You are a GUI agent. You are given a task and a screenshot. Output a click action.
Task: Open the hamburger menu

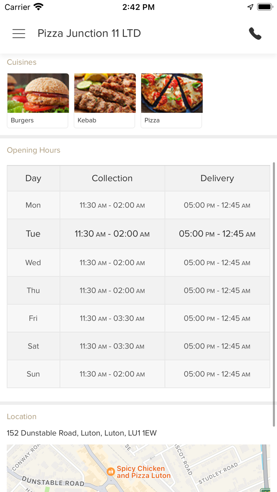click(19, 34)
